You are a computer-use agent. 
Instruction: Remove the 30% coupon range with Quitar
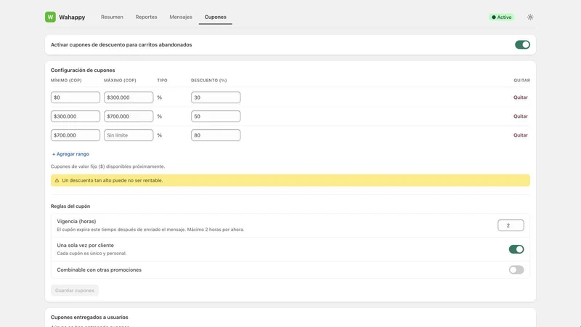click(521, 97)
